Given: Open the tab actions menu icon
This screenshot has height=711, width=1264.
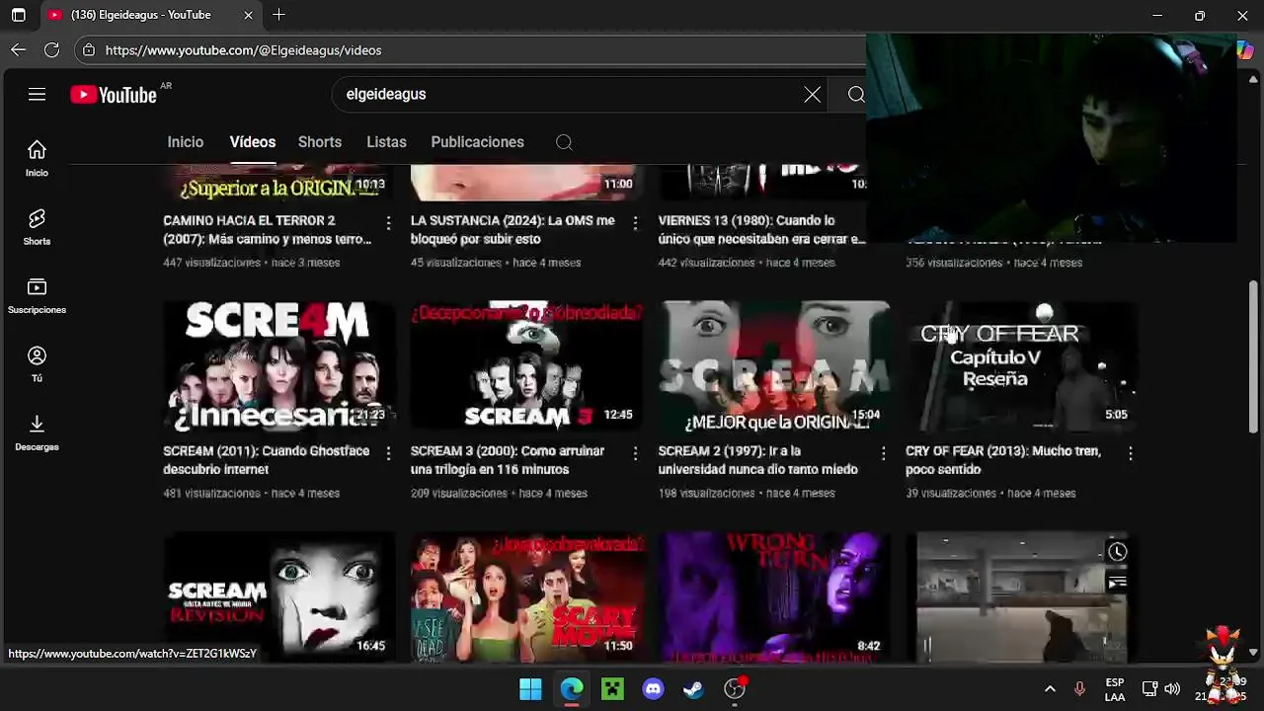Looking at the screenshot, I should pos(18,15).
